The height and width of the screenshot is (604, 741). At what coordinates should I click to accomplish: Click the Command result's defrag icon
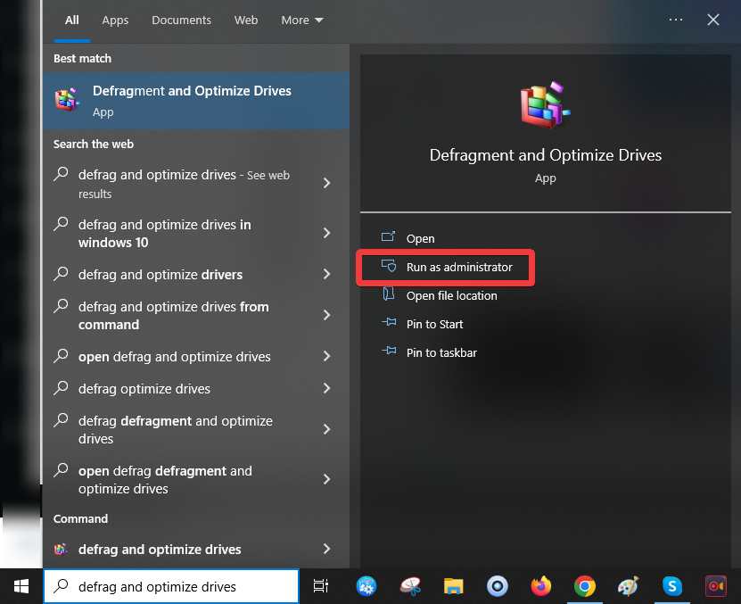61,549
